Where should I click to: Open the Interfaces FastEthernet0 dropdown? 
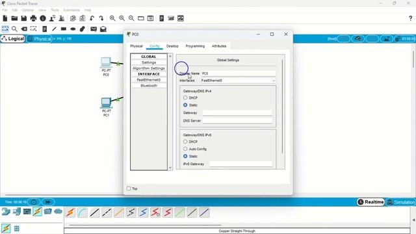[239, 81]
